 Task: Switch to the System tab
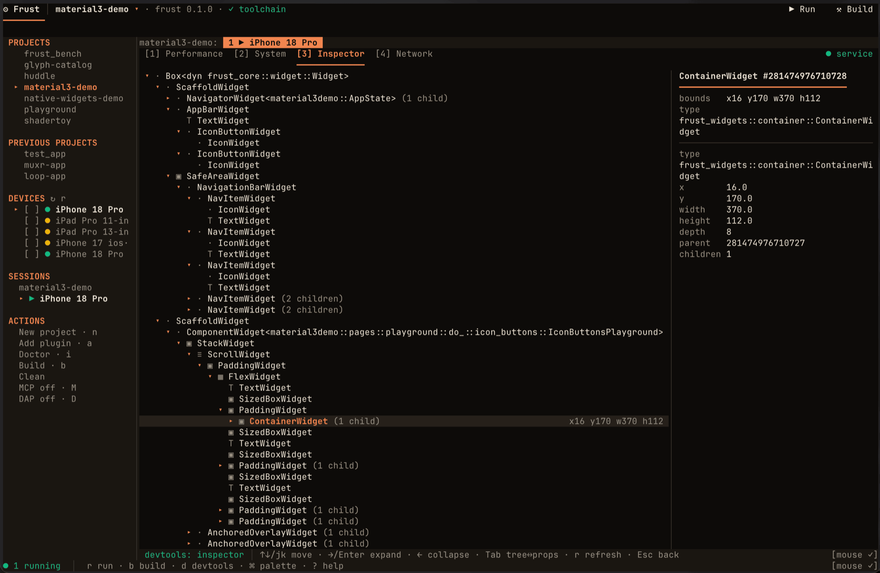coord(260,54)
